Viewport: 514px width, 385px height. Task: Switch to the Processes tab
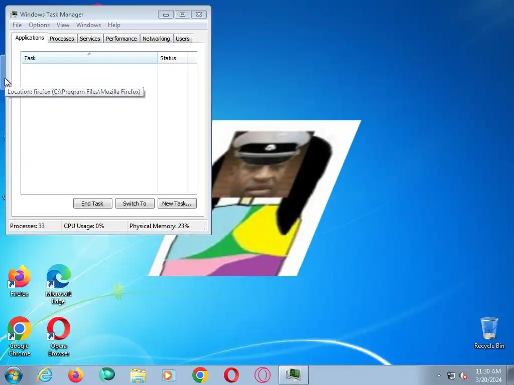[62, 39]
